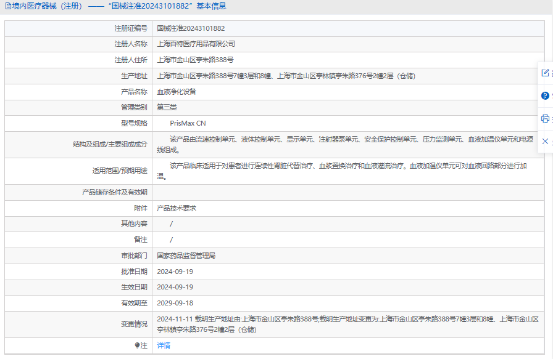Click the 变更情况 row label
The image size is (553, 359).
coord(134,324)
